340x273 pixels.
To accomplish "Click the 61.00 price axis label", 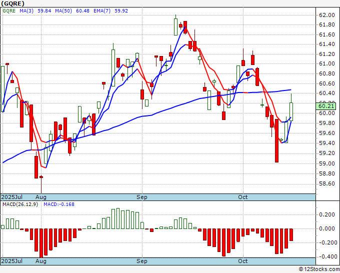I will pos(327,64).
